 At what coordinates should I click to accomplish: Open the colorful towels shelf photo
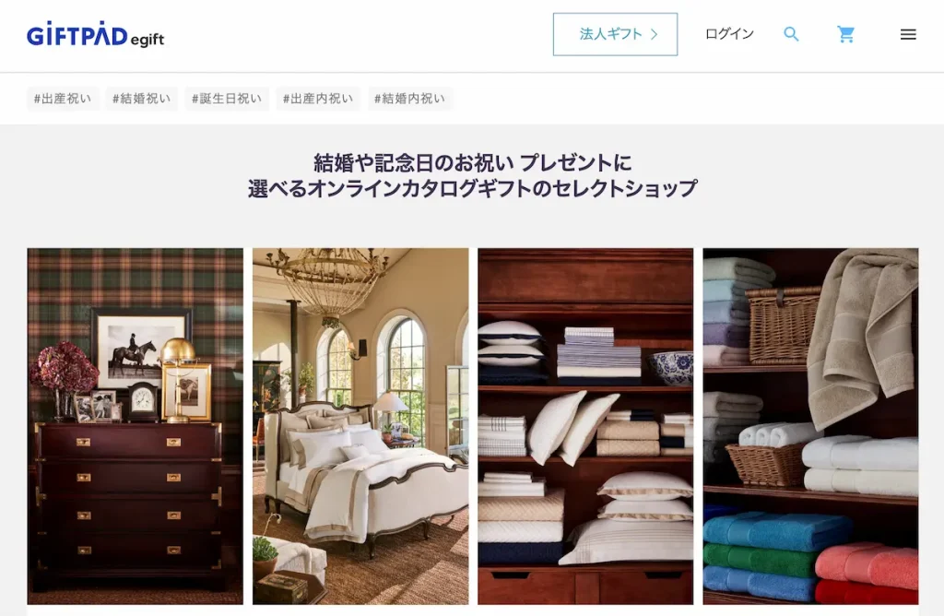click(810, 426)
